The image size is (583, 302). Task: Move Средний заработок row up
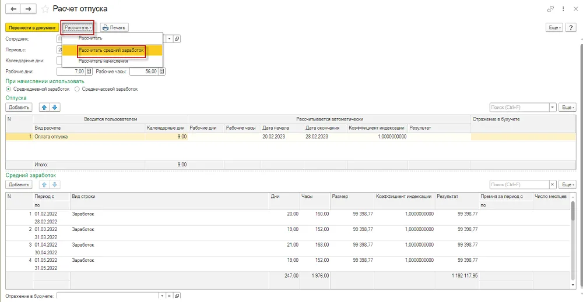point(44,184)
